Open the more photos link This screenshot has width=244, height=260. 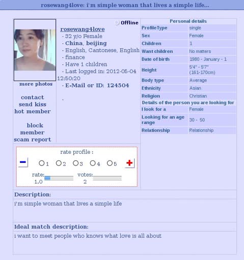coord(36,84)
